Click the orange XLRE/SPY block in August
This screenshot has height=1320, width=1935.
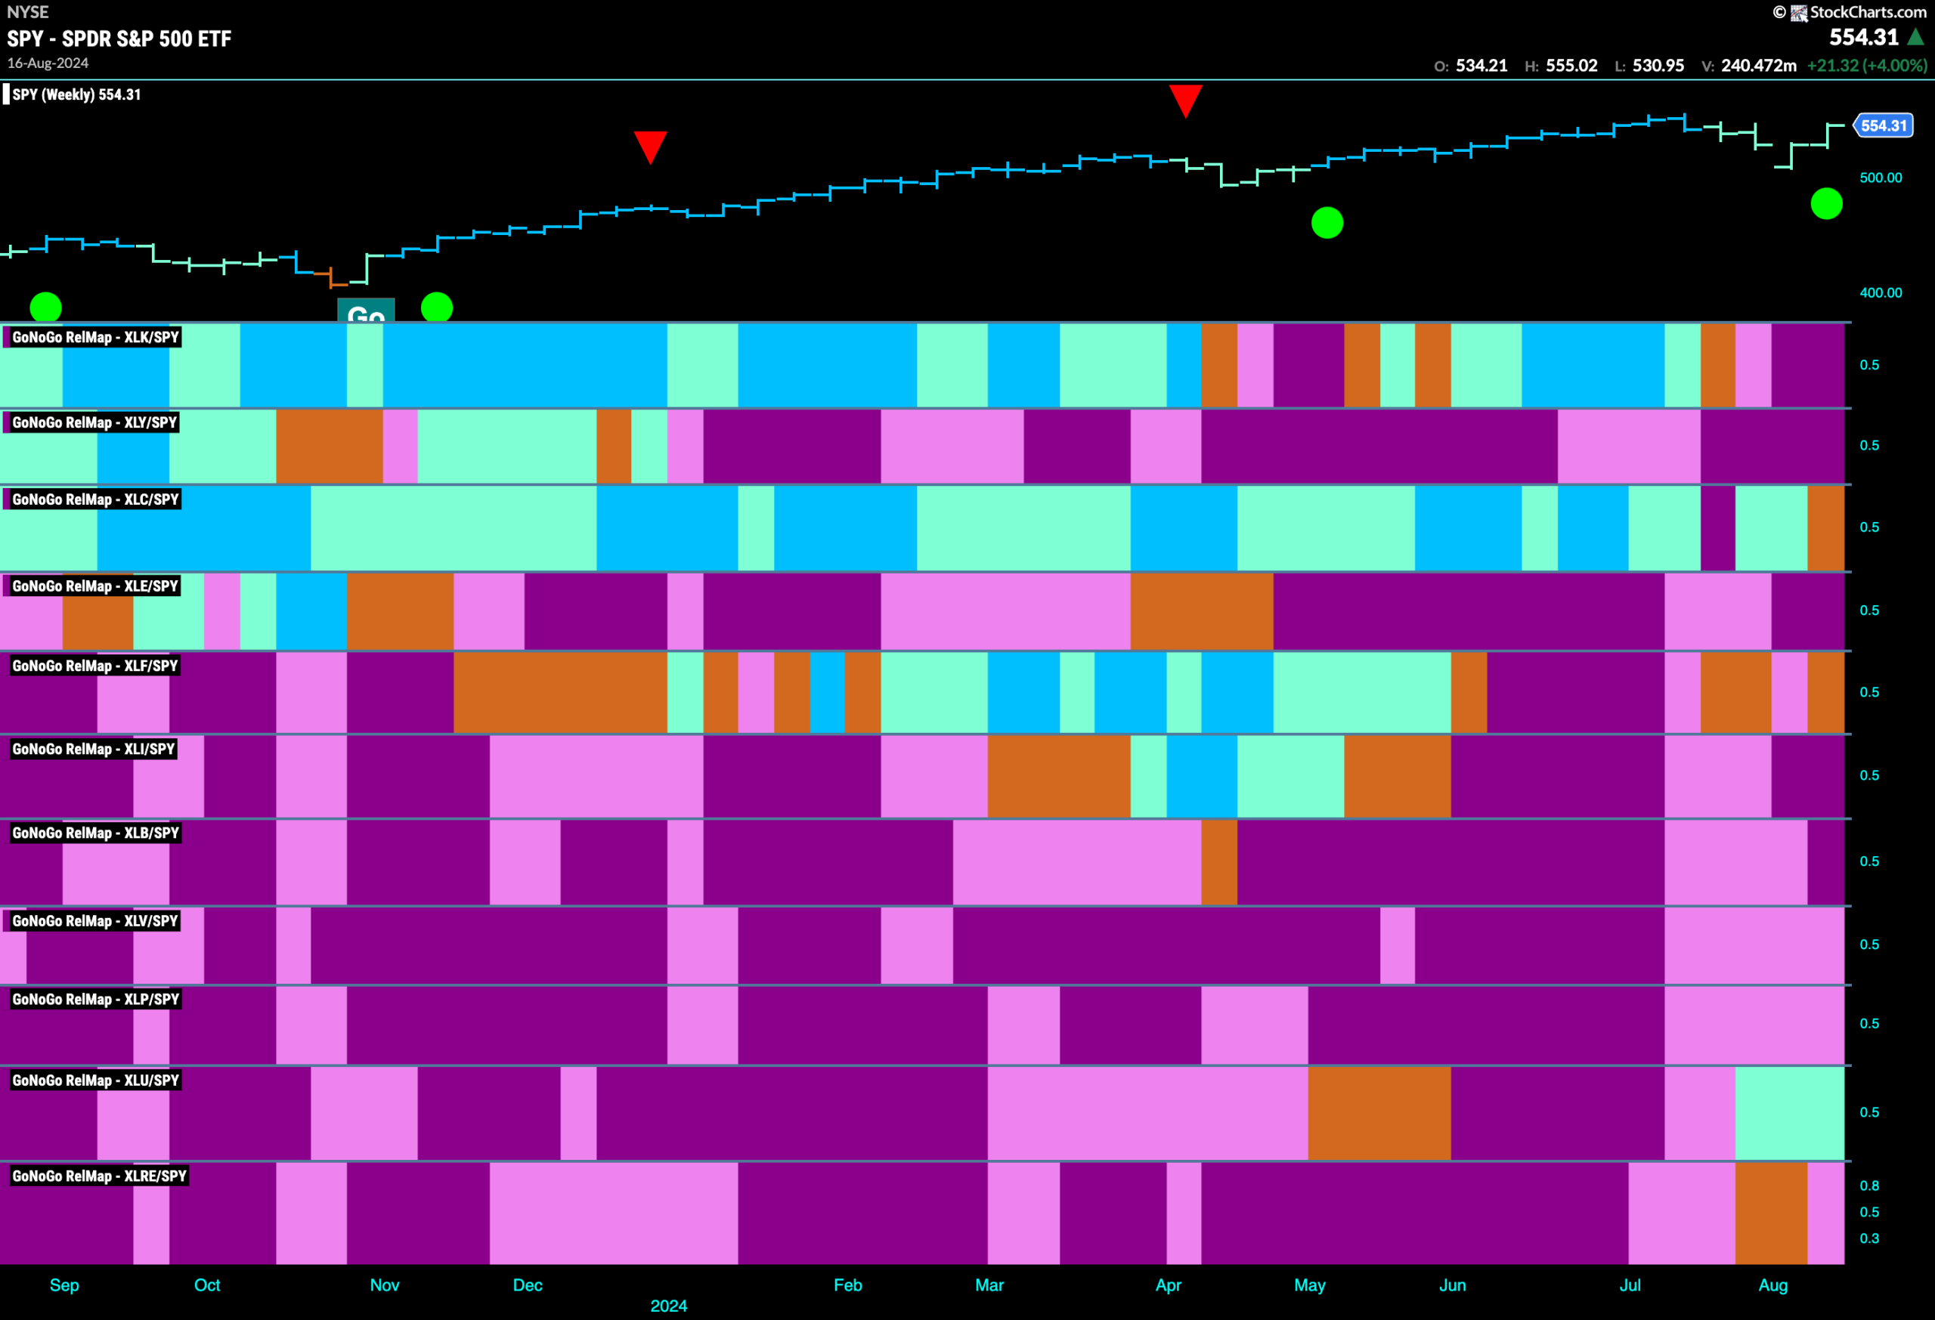click(1771, 1213)
